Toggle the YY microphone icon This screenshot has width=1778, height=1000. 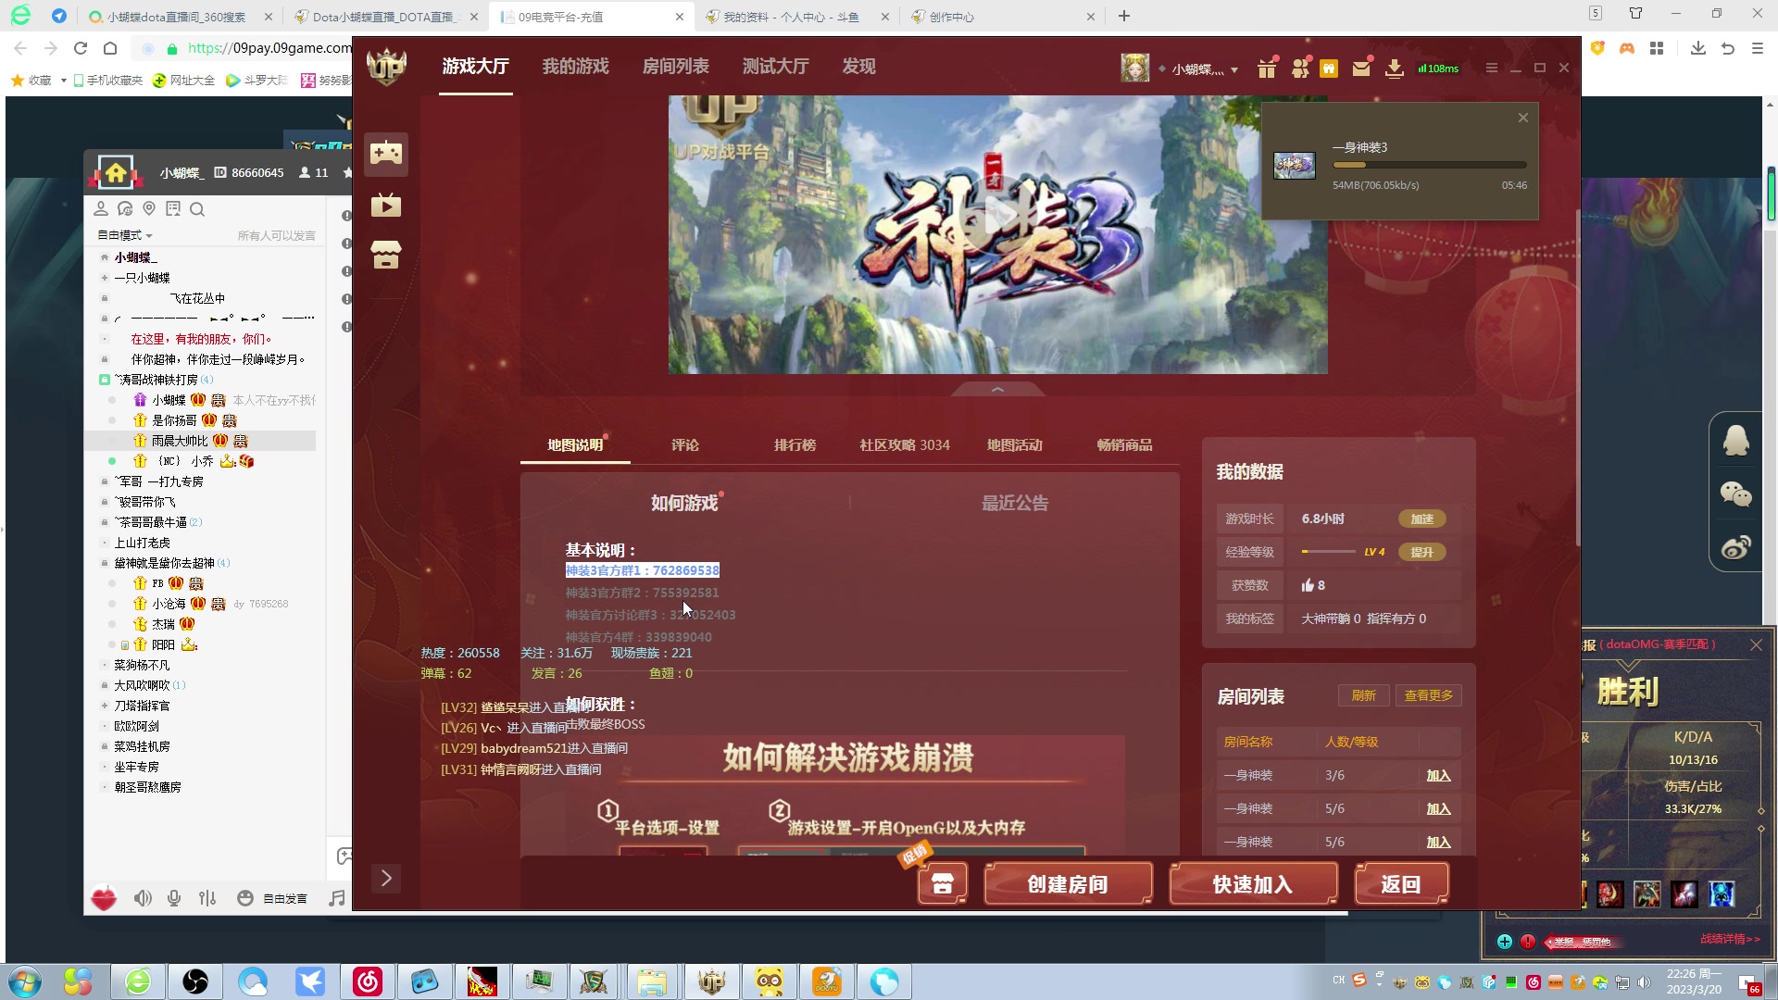tap(174, 898)
